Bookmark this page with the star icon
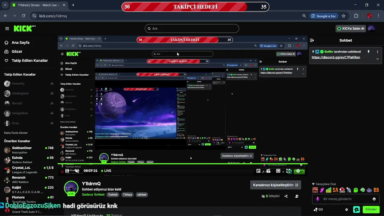The height and width of the screenshot is (216, 384). (343, 16)
